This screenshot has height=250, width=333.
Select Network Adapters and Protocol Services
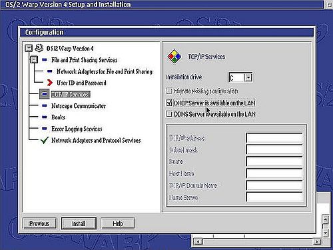tap(96, 140)
